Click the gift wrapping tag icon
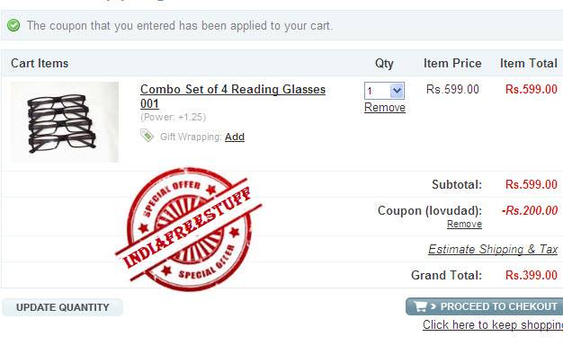 coord(147,136)
